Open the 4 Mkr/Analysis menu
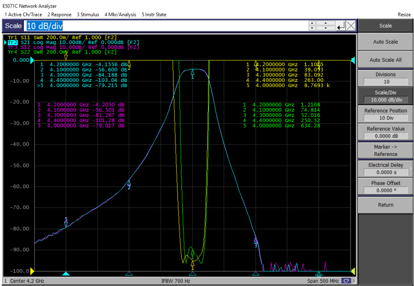This screenshot has width=414, height=286. pyautogui.click(x=120, y=15)
